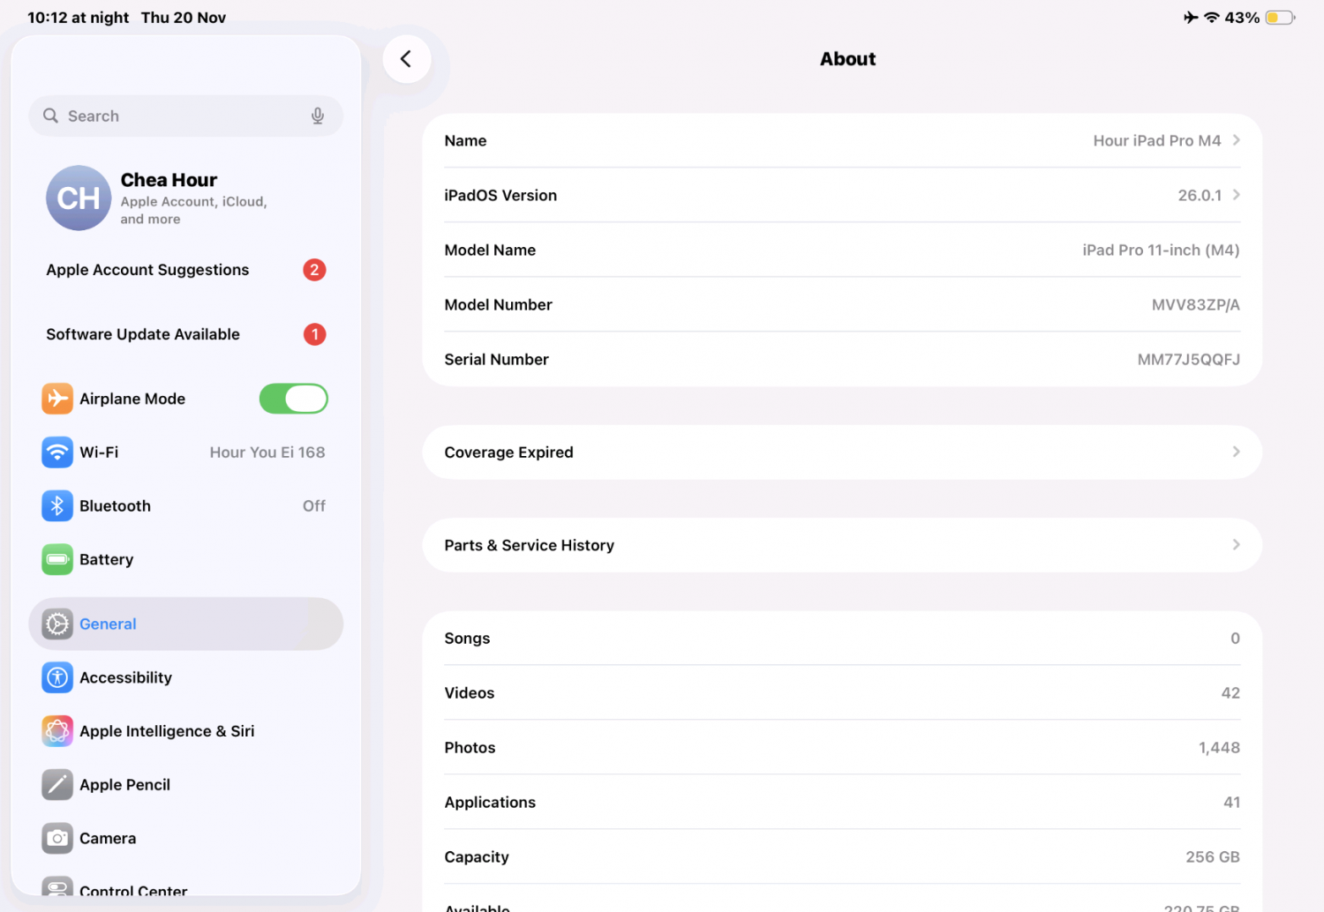Tap the microphone icon in Search
The height and width of the screenshot is (912, 1324).
coord(318,116)
